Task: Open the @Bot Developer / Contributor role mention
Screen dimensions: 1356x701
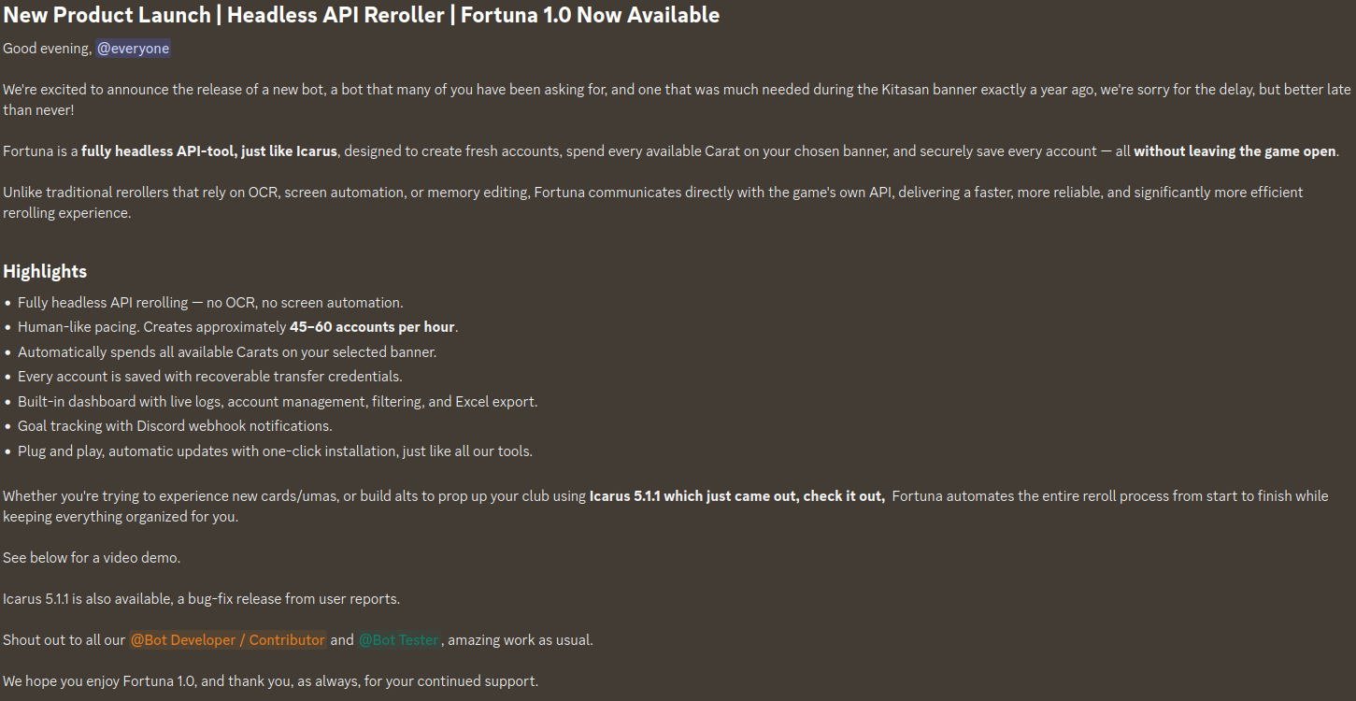Action: (227, 640)
